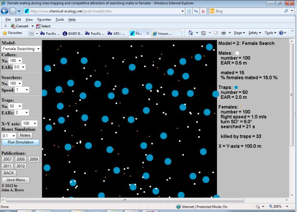Click the Java Menu button
Screen dimensions: 297x212
[x=15, y=180]
